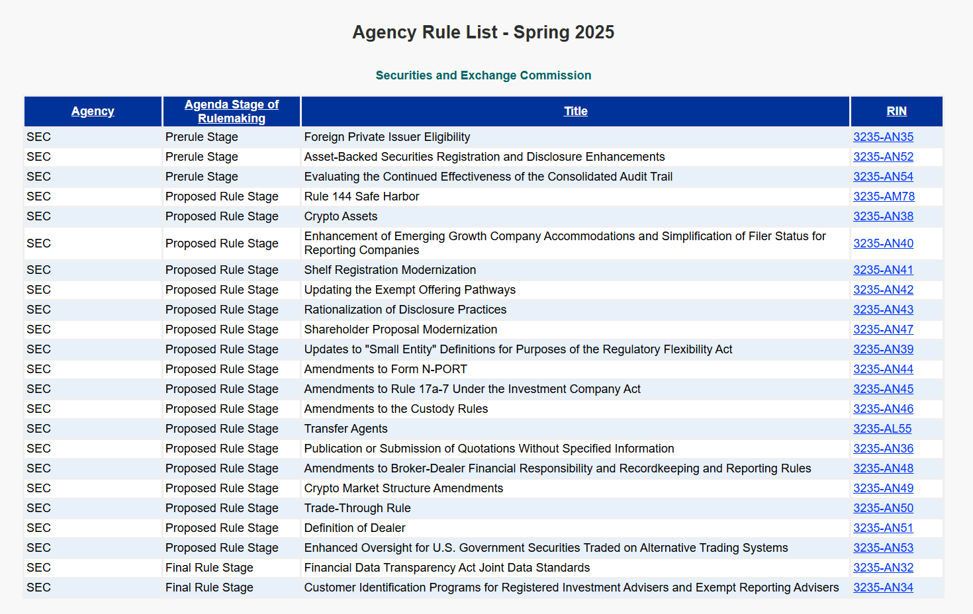
Task: Open RIN 3235-AN53 link
Action: coord(883,548)
